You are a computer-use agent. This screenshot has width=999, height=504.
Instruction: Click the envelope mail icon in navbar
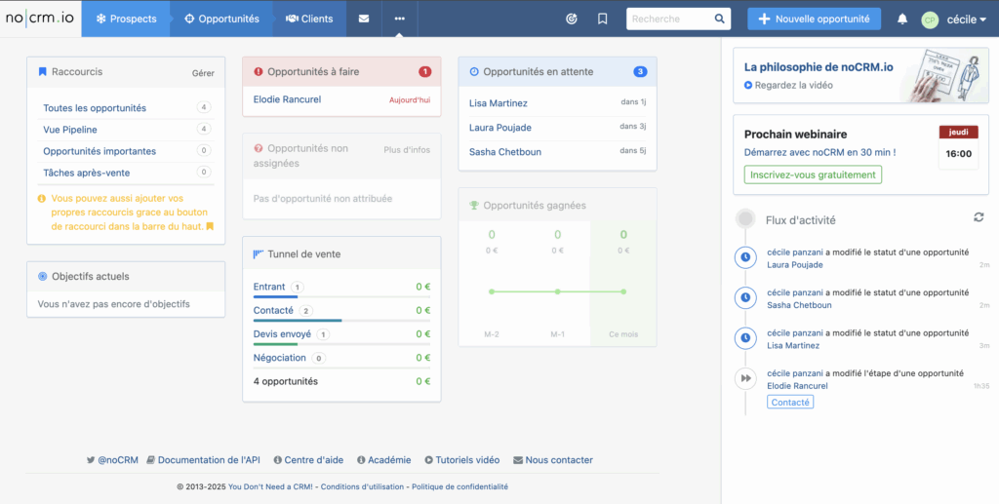click(364, 19)
